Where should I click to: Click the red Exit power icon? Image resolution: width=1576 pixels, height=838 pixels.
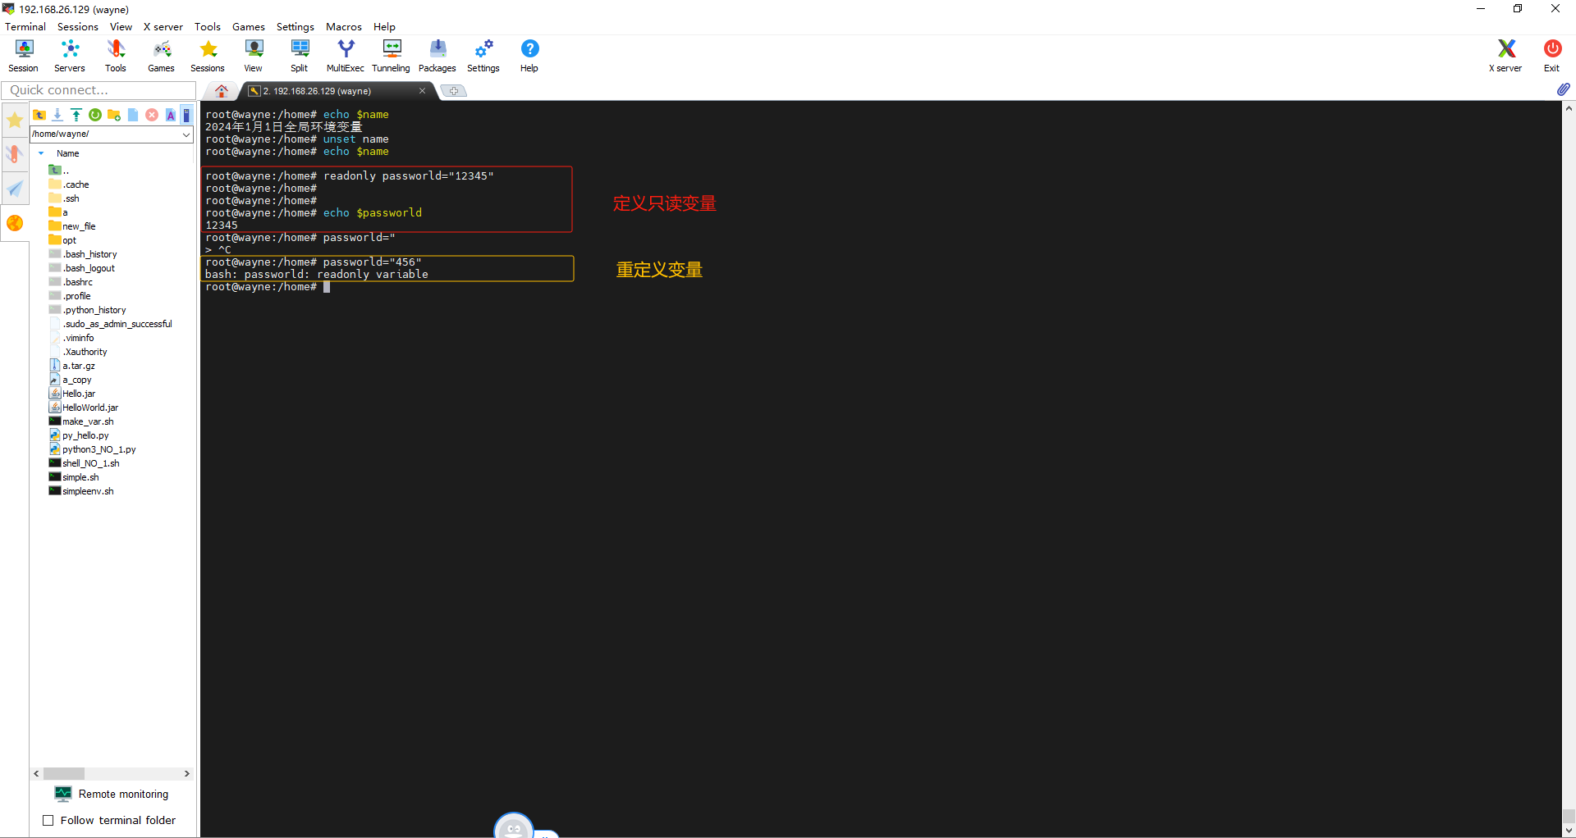point(1551,56)
